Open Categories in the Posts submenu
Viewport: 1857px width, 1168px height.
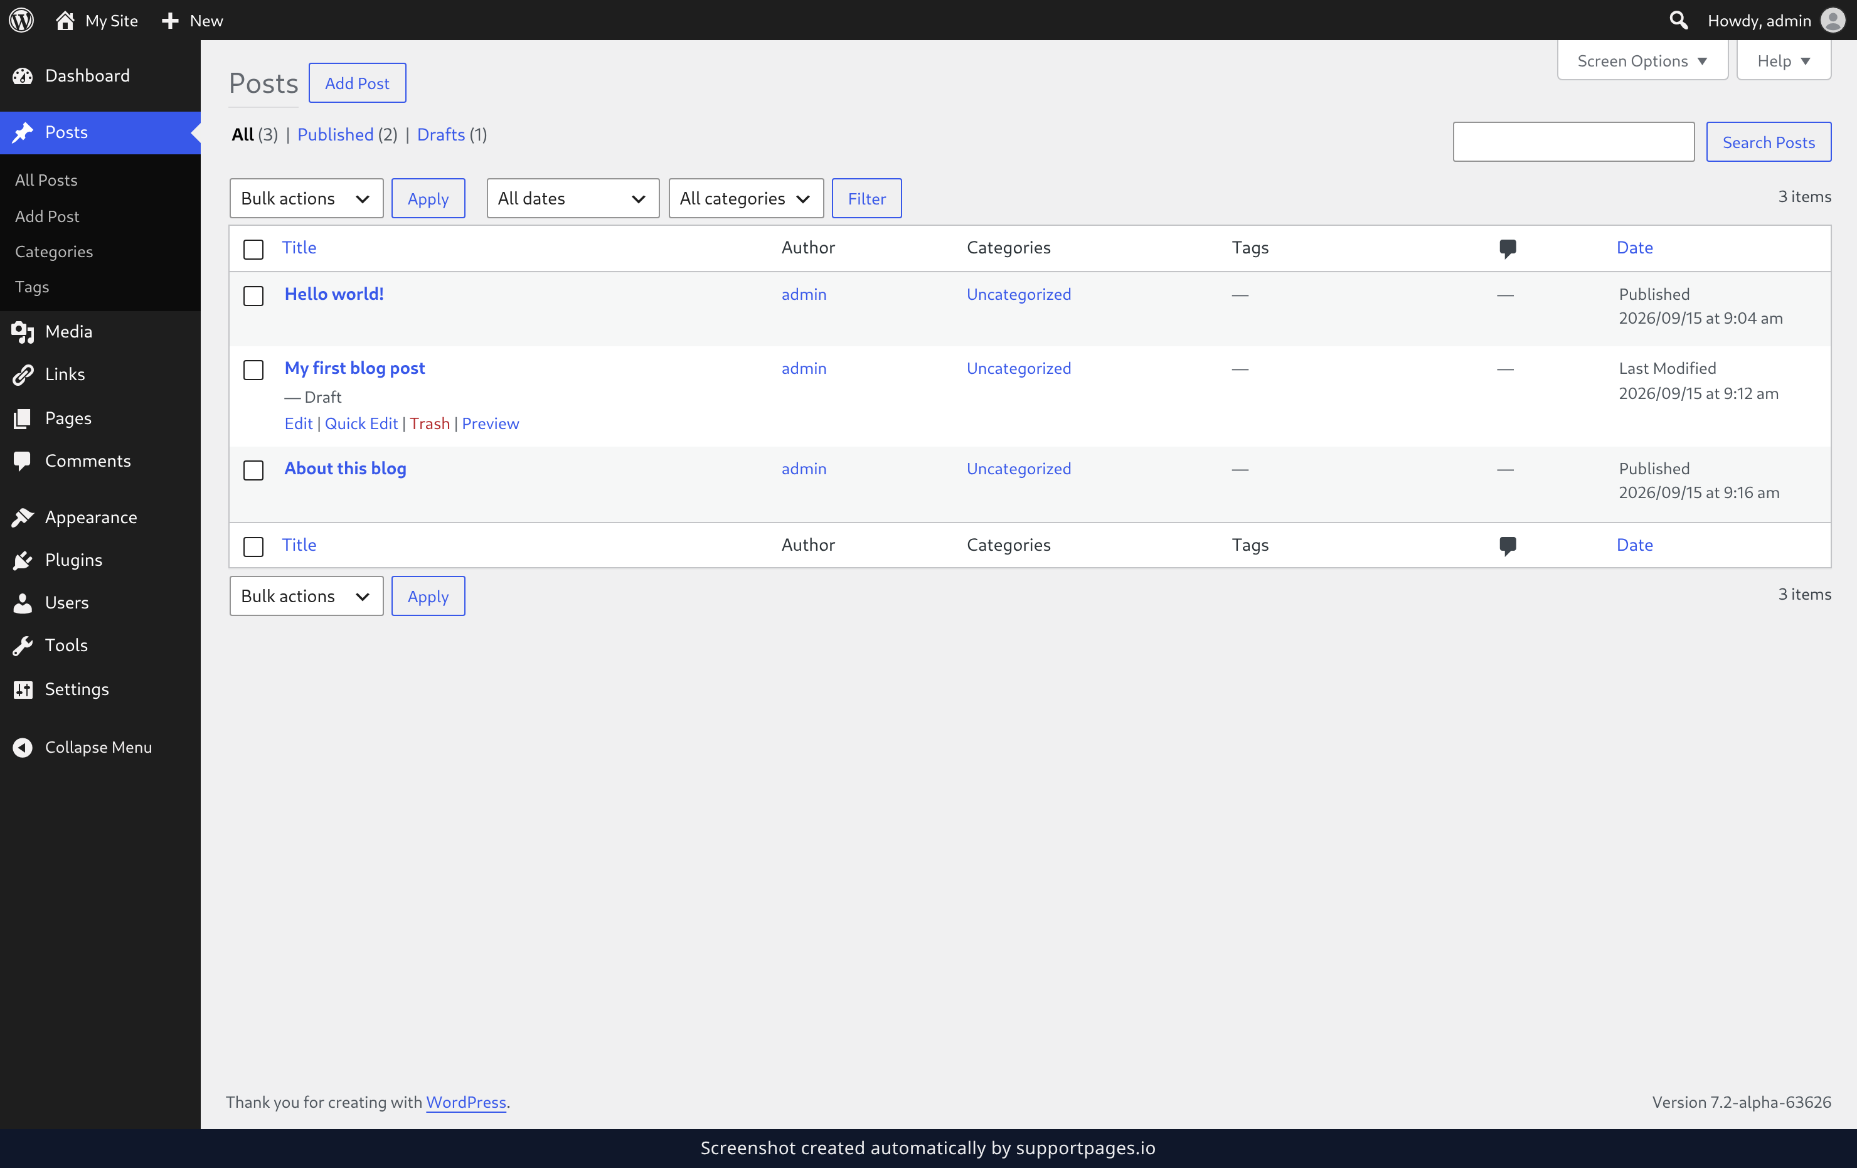[x=54, y=252]
